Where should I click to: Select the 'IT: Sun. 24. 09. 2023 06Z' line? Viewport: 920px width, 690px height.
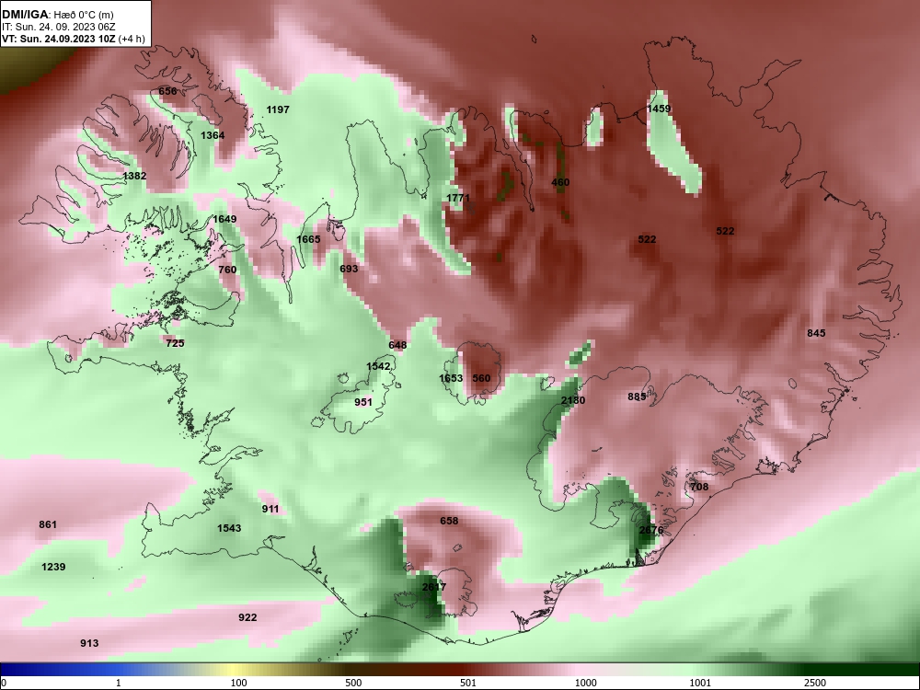click(59, 27)
